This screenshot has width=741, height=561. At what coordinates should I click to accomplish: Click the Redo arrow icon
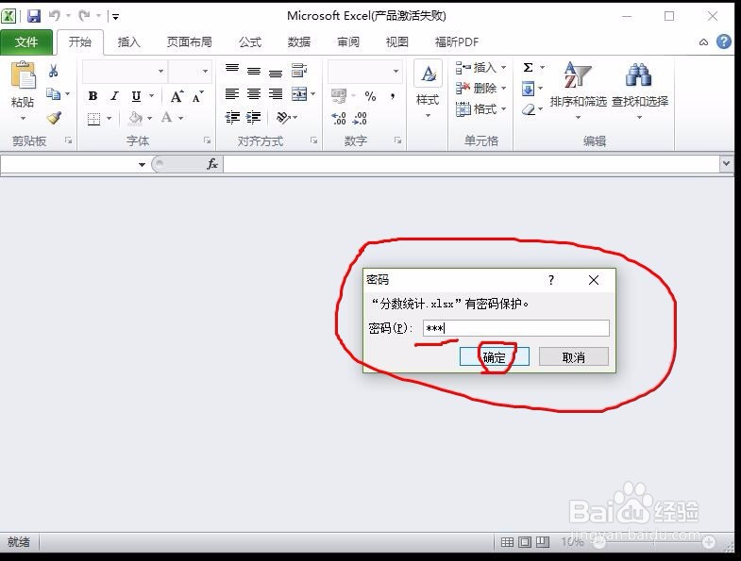(85, 16)
